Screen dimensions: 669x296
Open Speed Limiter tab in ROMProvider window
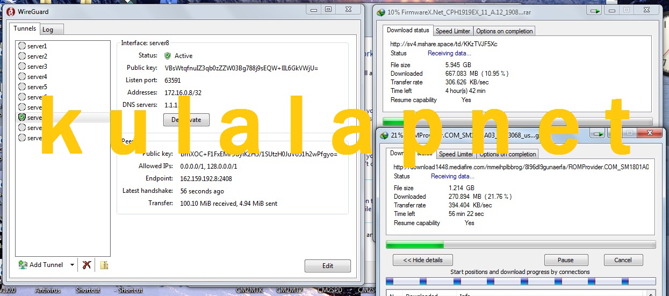(x=456, y=154)
